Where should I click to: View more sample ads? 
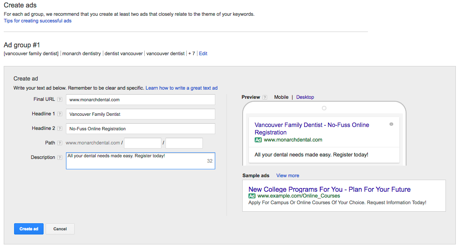click(287, 176)
